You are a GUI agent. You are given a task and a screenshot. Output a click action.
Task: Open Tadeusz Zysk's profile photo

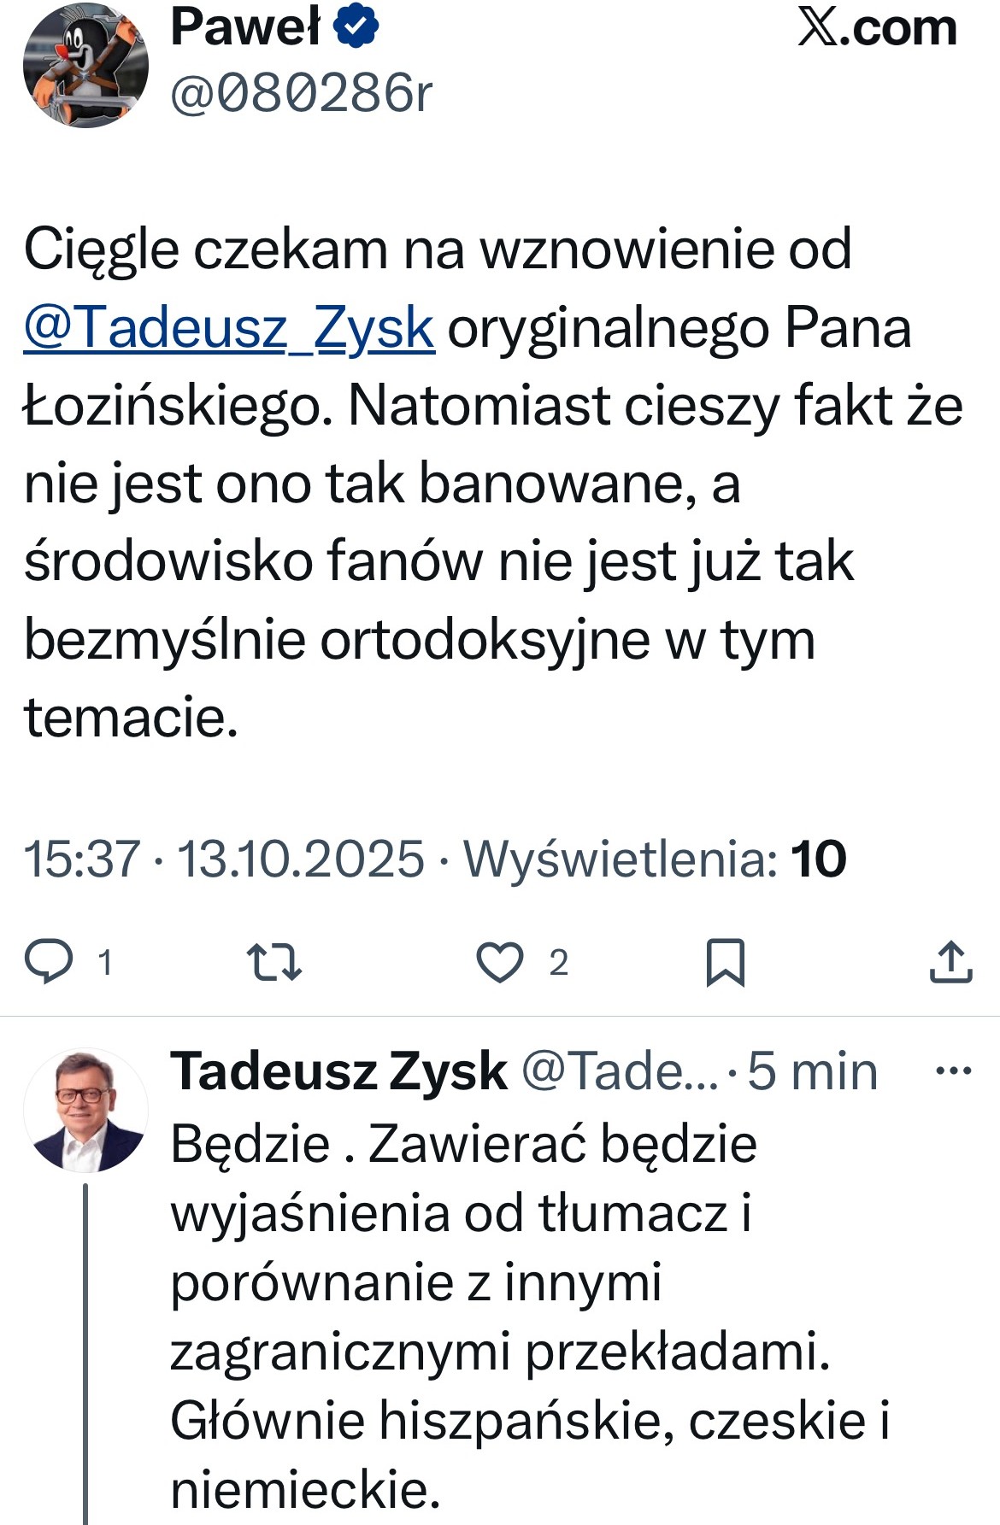point(85,1110)
